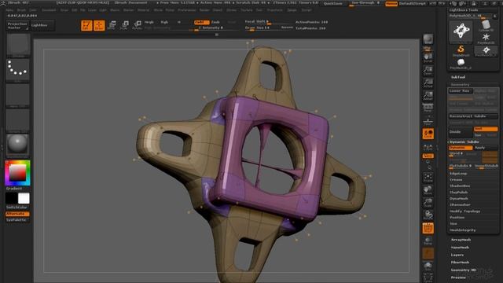
Task: Click the BPR render icon
Action: [428, 40]
